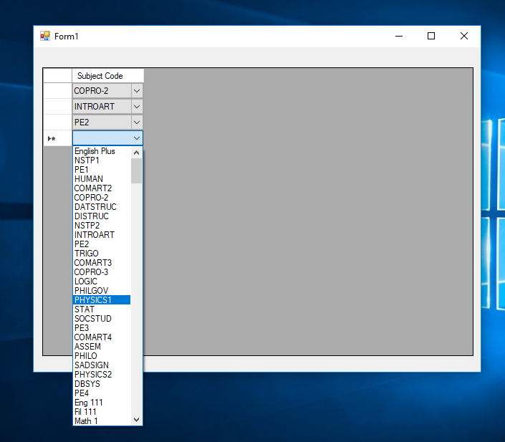The width and height of the screenshot is (505, 442).
Task: Select DATSTRUC from the list
Action: point(102,207)
